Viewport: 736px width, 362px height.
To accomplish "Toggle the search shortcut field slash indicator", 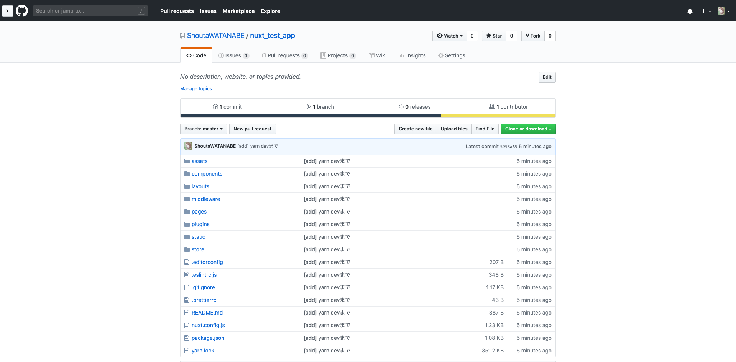I will [141, 10].
